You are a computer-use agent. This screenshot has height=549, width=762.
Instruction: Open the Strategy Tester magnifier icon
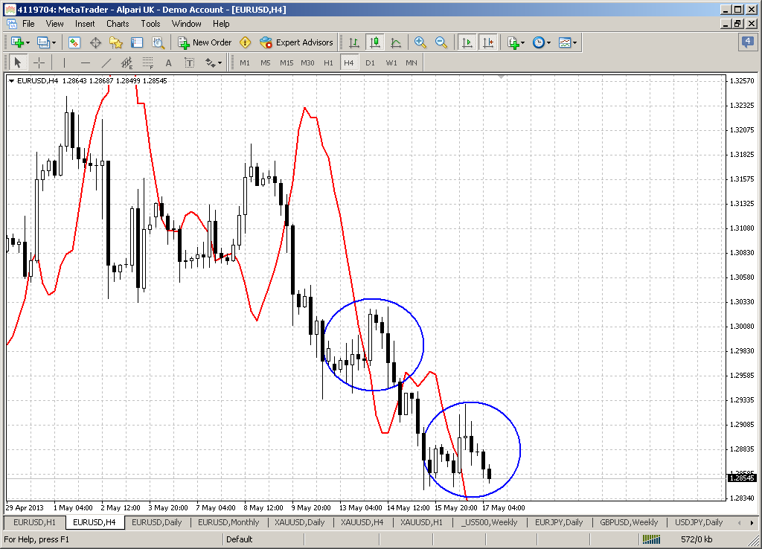coord(158,42)
